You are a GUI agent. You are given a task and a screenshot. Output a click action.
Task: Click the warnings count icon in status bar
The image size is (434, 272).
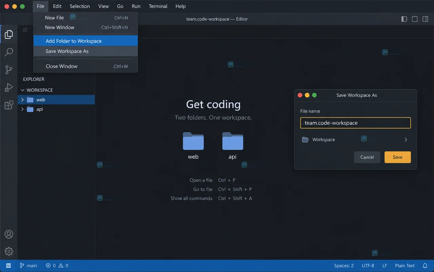pos(61,266)
